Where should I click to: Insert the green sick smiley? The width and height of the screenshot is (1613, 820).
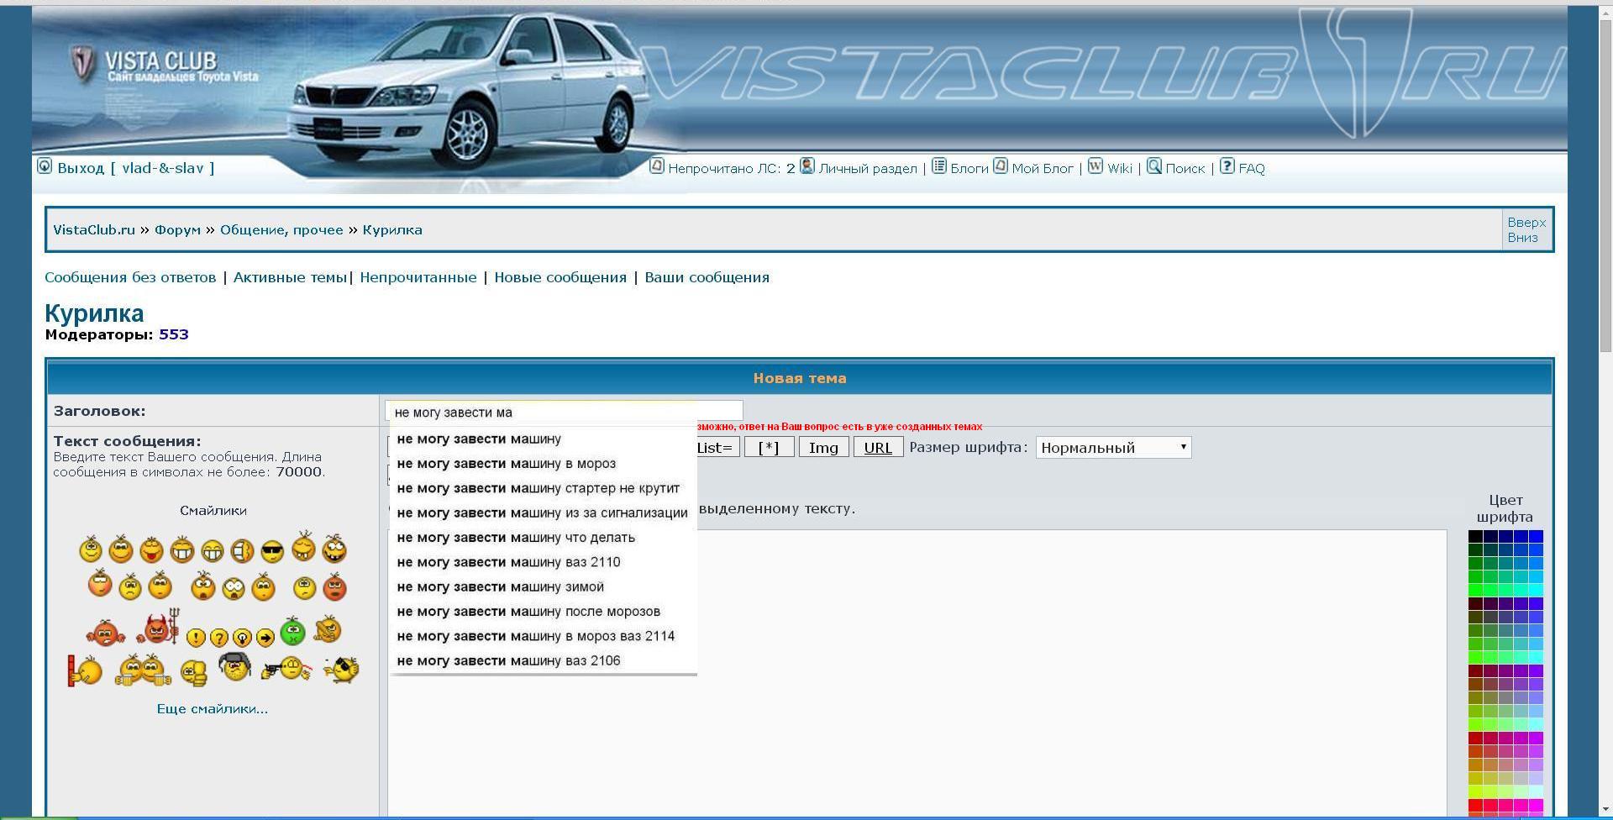292,630
